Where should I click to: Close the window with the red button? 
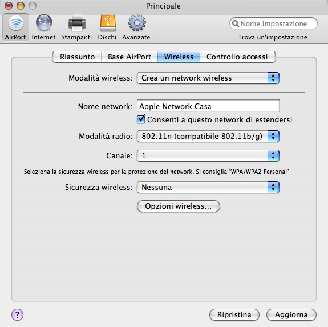pos(9,6)
